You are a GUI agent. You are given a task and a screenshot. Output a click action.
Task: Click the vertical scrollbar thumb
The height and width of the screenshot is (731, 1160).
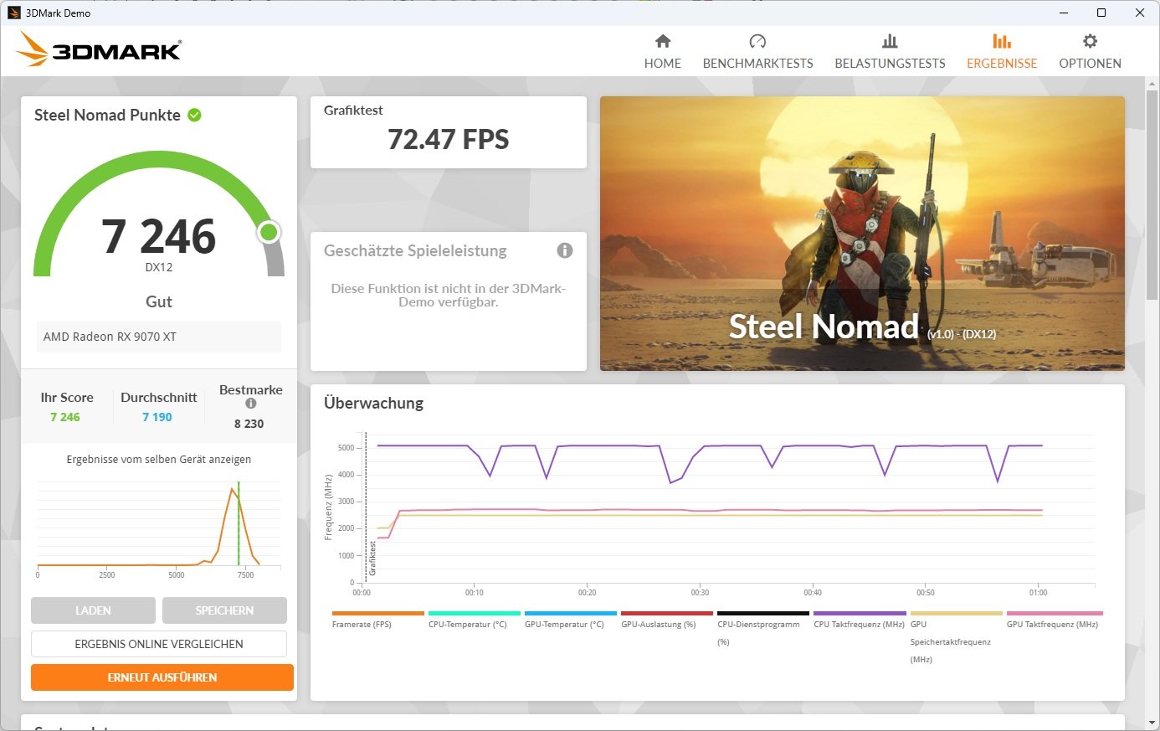(1152, 195)
